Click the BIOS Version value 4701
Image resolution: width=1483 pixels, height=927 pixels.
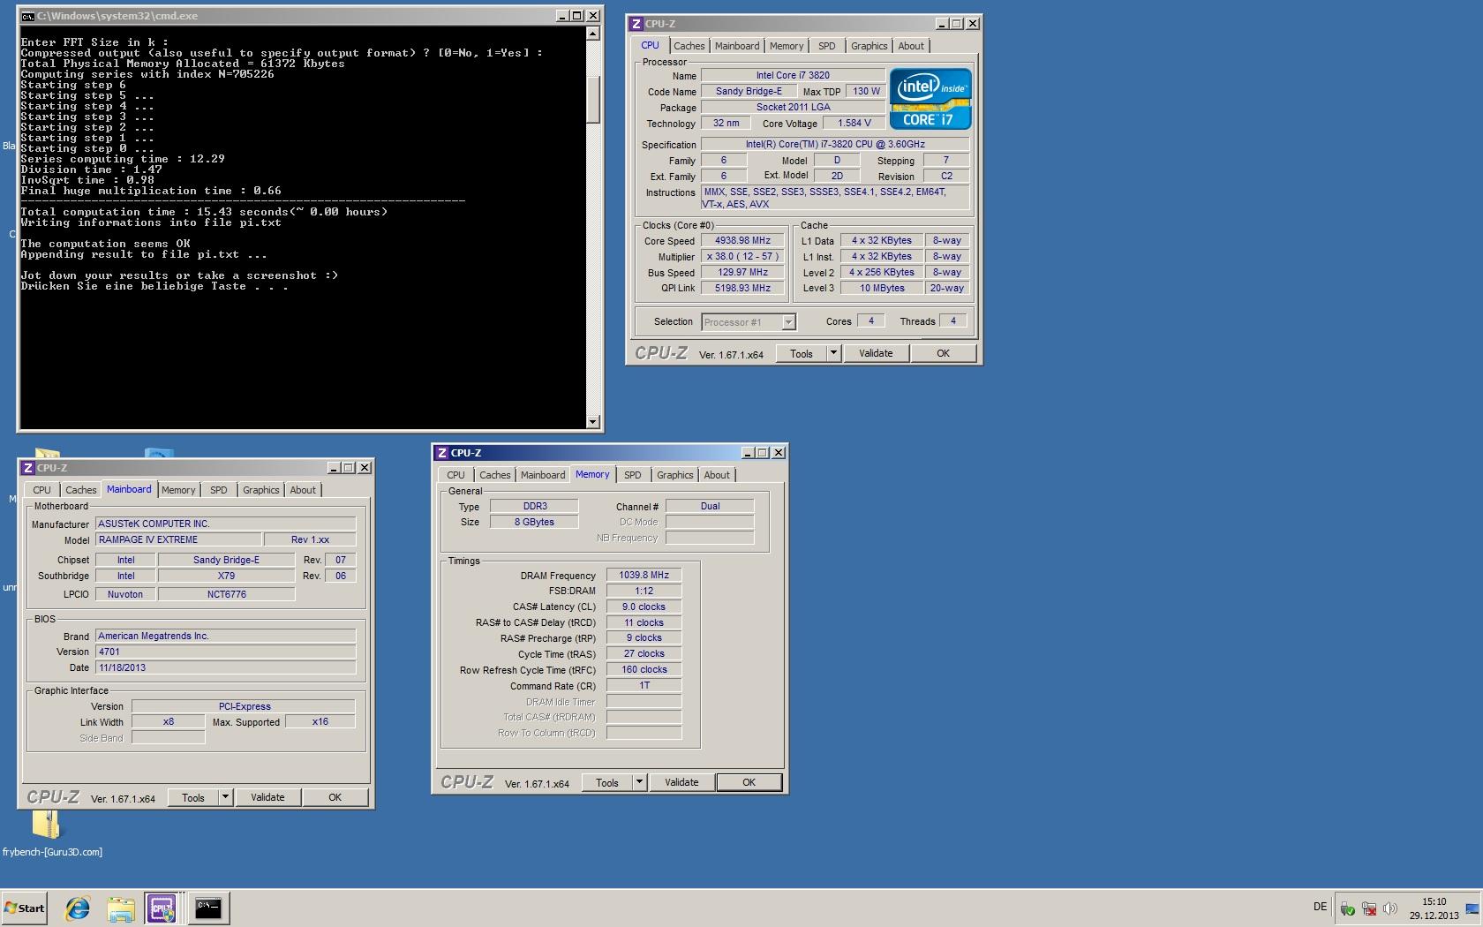225,652
